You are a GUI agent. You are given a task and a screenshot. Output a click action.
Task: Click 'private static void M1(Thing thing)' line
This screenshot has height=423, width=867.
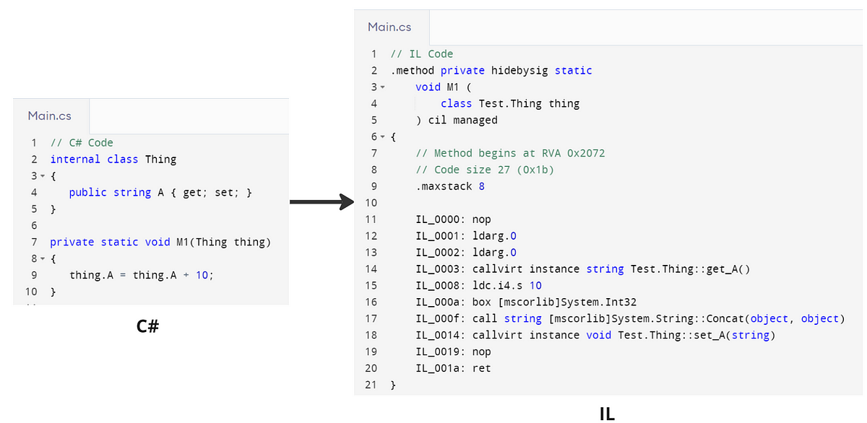[160, 243]
